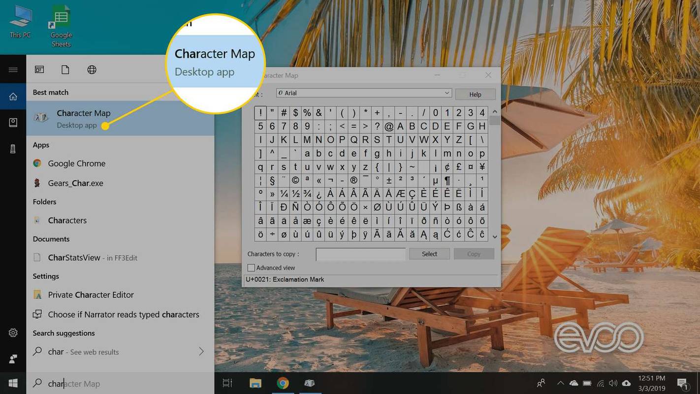Filter search results by Documents icon
This screenshot has width=700, height=394.
click(65, 70)
